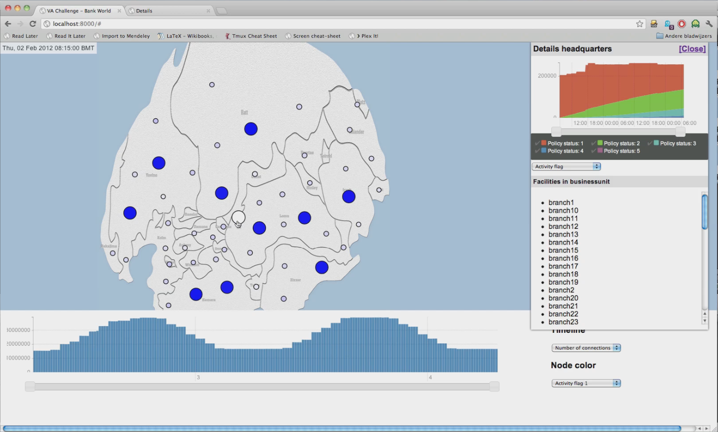The height and width of the screenshot is (432, 718).
Task: Select the large blue node above Yovino
Action: [159, 163]
